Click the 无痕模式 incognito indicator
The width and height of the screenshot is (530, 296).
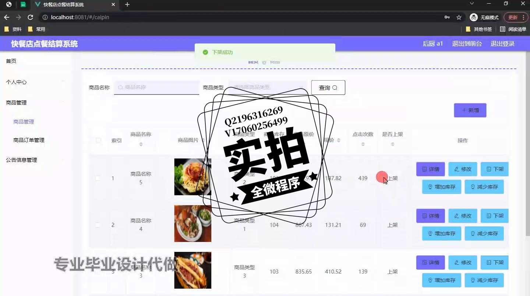(x=484, y=17)
